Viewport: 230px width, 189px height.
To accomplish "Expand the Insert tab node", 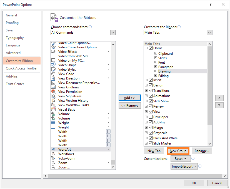I will (x=146, y=80).
